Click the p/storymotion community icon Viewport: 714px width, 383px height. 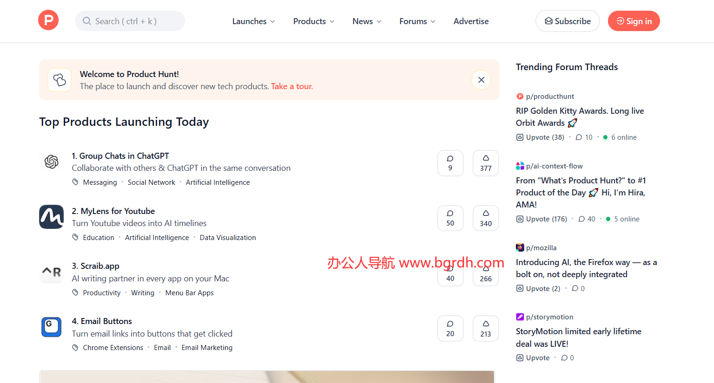pos(520,317)
